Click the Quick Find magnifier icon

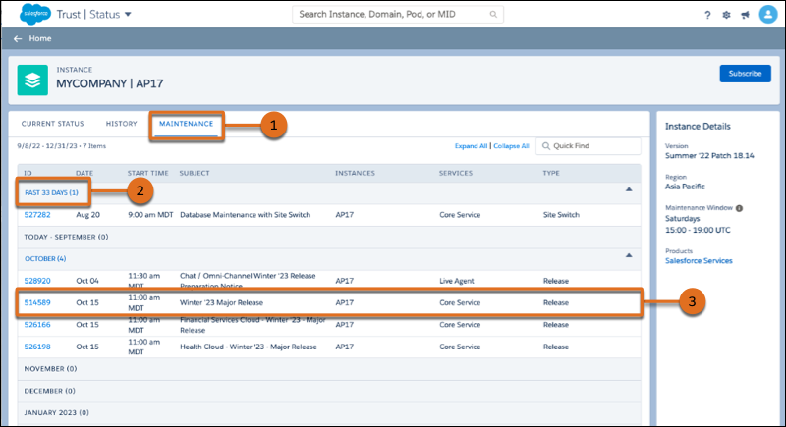click(546, 146)
